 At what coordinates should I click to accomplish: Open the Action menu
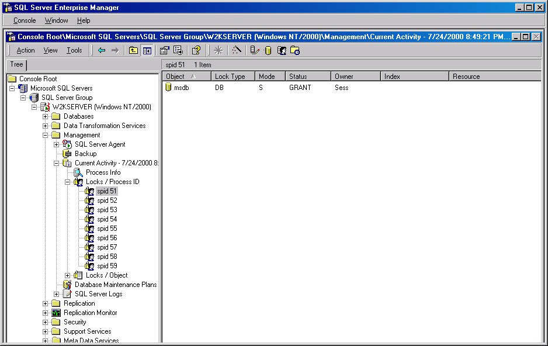[26, 50]
